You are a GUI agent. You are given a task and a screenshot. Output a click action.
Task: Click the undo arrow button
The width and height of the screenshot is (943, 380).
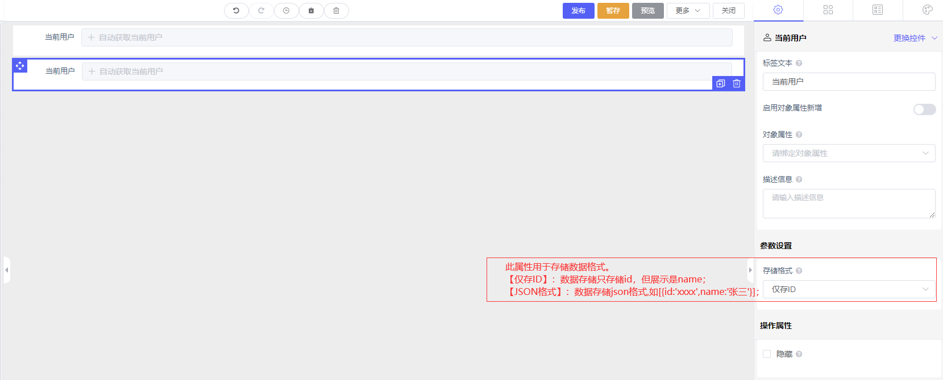(236, 11)
